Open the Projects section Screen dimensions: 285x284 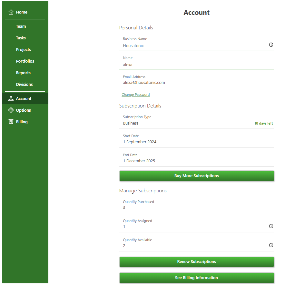point(24,50)
